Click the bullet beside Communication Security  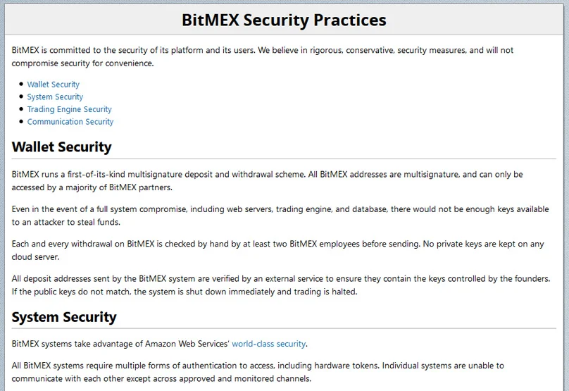[x=21, y=121]
